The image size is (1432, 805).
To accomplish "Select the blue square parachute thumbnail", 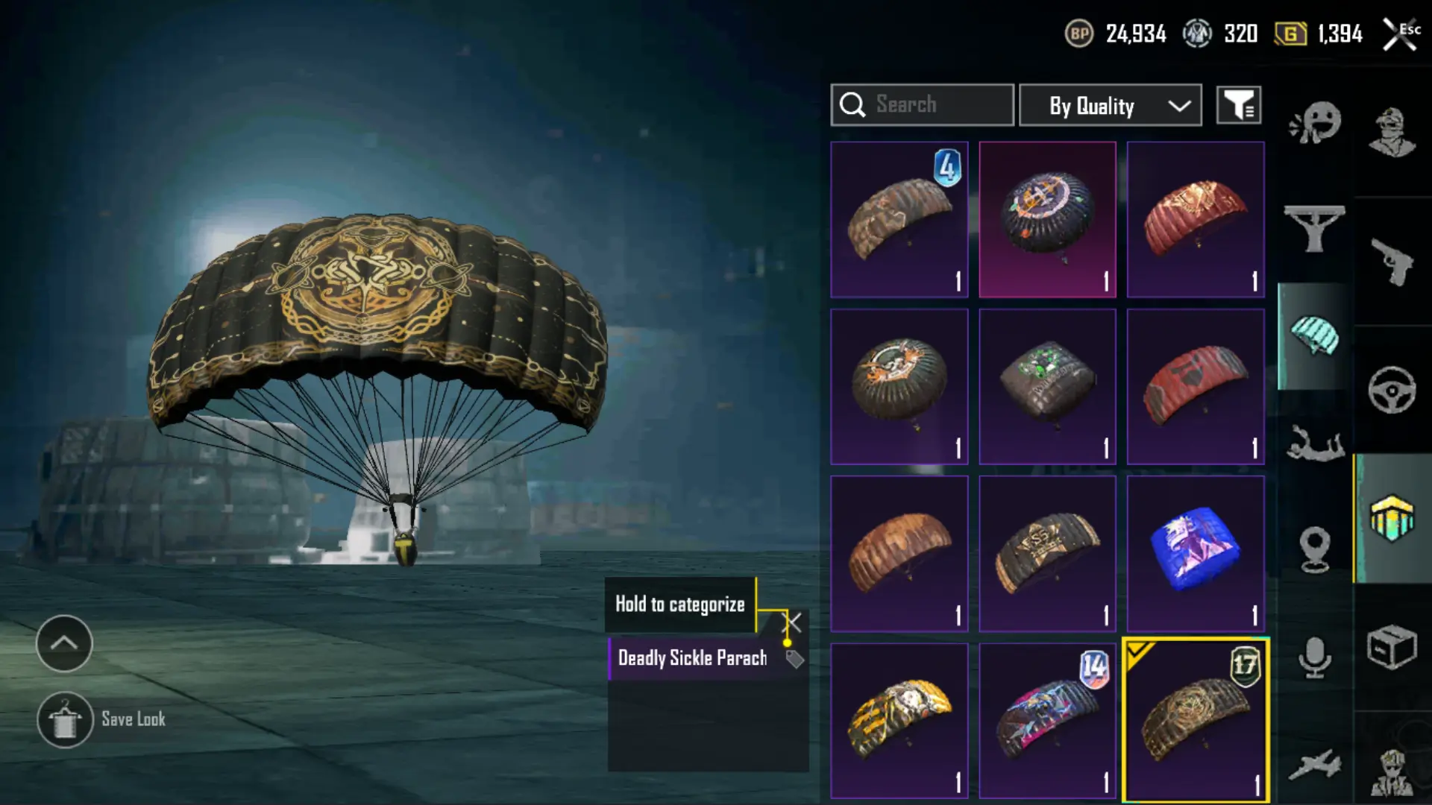I will coord(1196,554).
